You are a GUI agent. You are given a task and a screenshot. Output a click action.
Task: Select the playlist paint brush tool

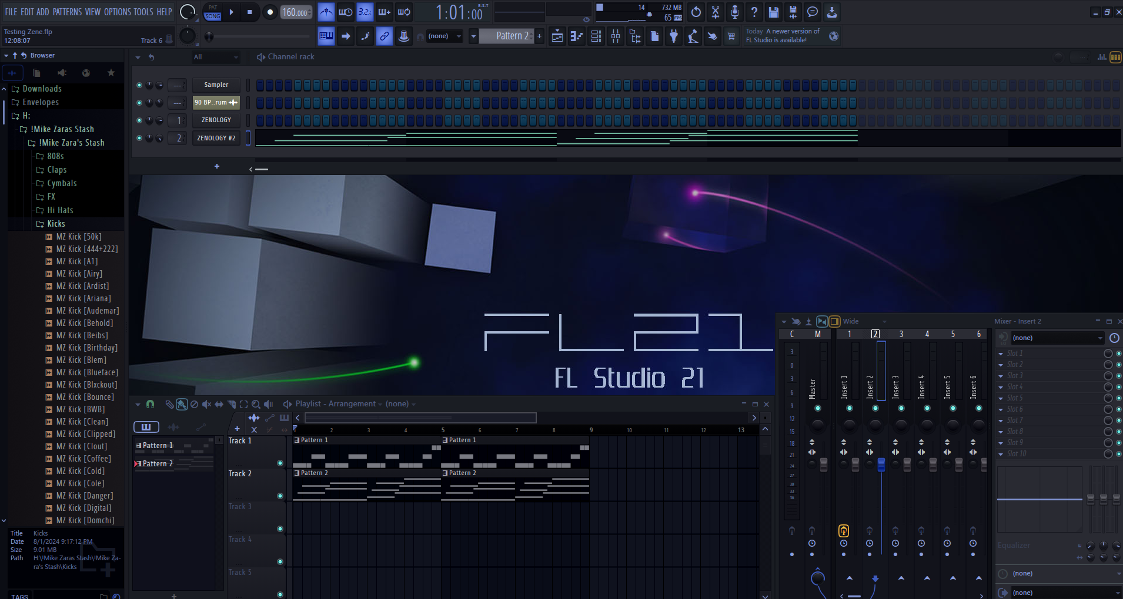(182, 404)
